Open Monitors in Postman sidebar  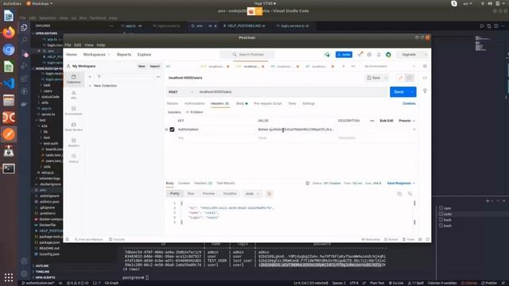click(74, 142)
